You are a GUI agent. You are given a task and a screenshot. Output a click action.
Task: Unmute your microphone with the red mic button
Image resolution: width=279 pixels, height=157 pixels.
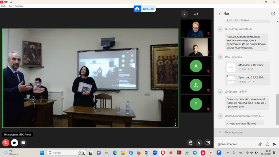[x=6, y=143]
